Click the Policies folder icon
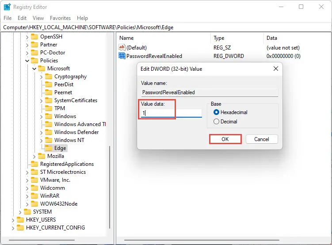 (x=34, y=61)
